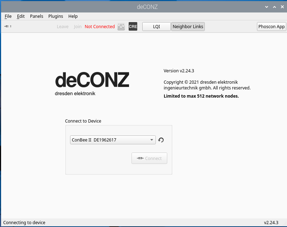Open network settings sliders icon

121,27
